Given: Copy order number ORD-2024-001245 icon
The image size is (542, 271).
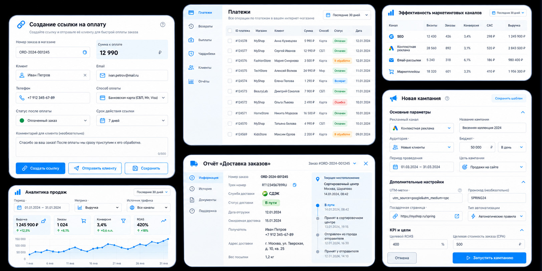Looking at the screenshot, I should coord(85,52).
